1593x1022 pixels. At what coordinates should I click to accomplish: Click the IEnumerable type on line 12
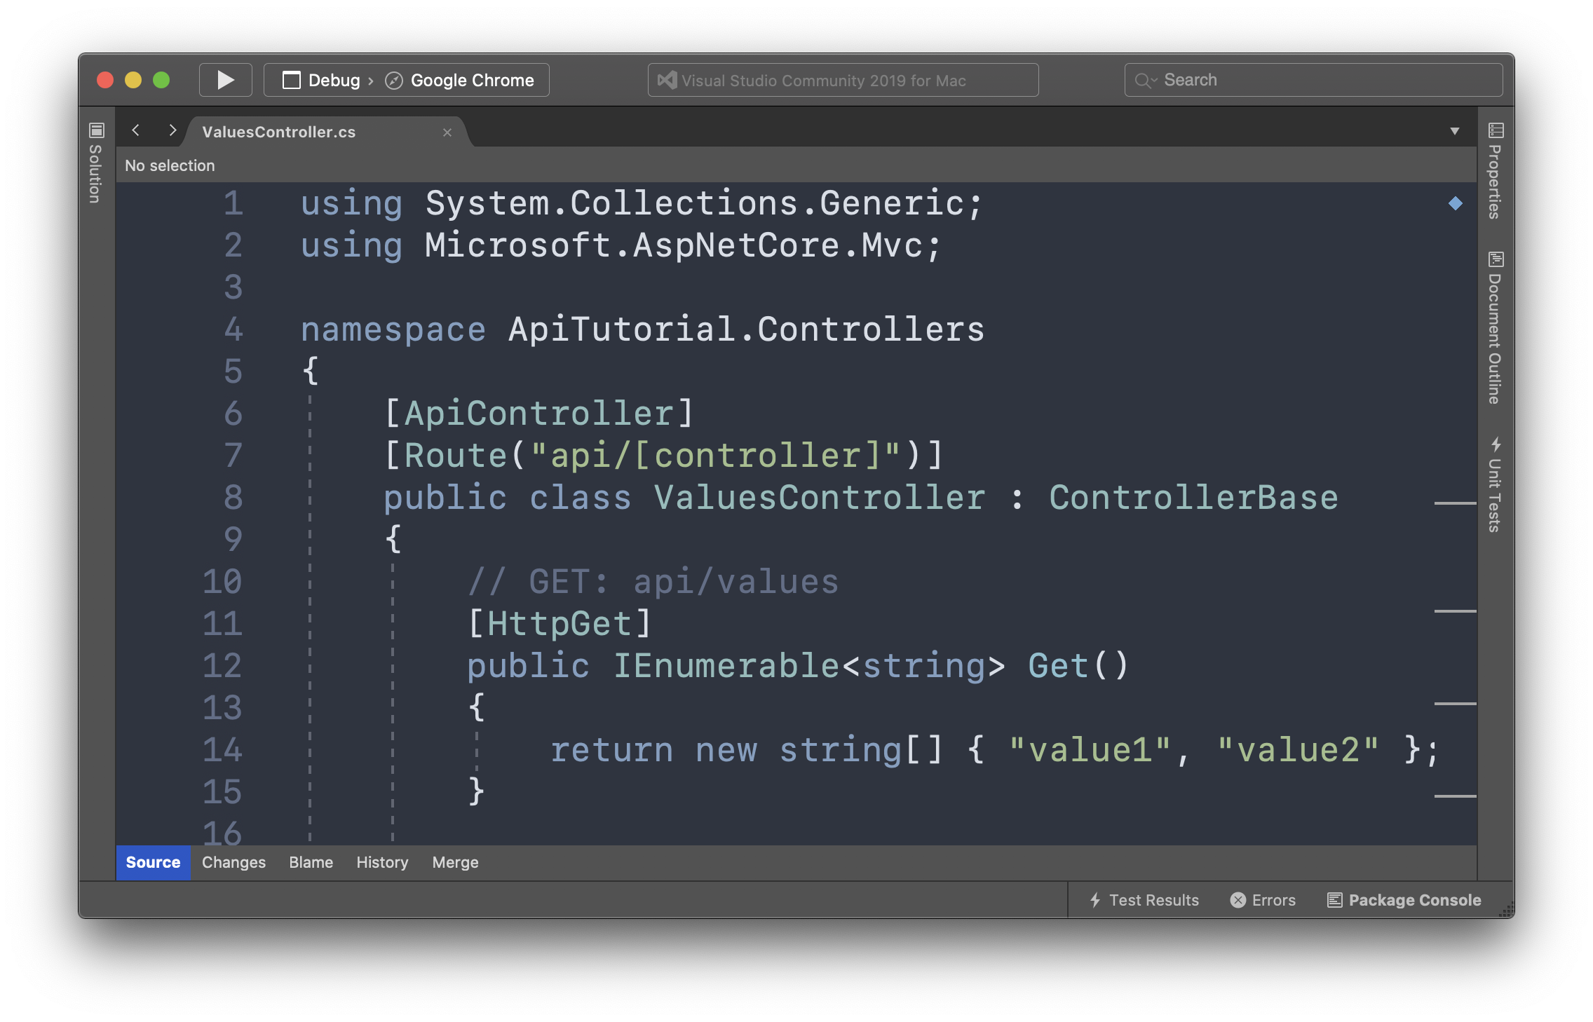pos(726,666)
